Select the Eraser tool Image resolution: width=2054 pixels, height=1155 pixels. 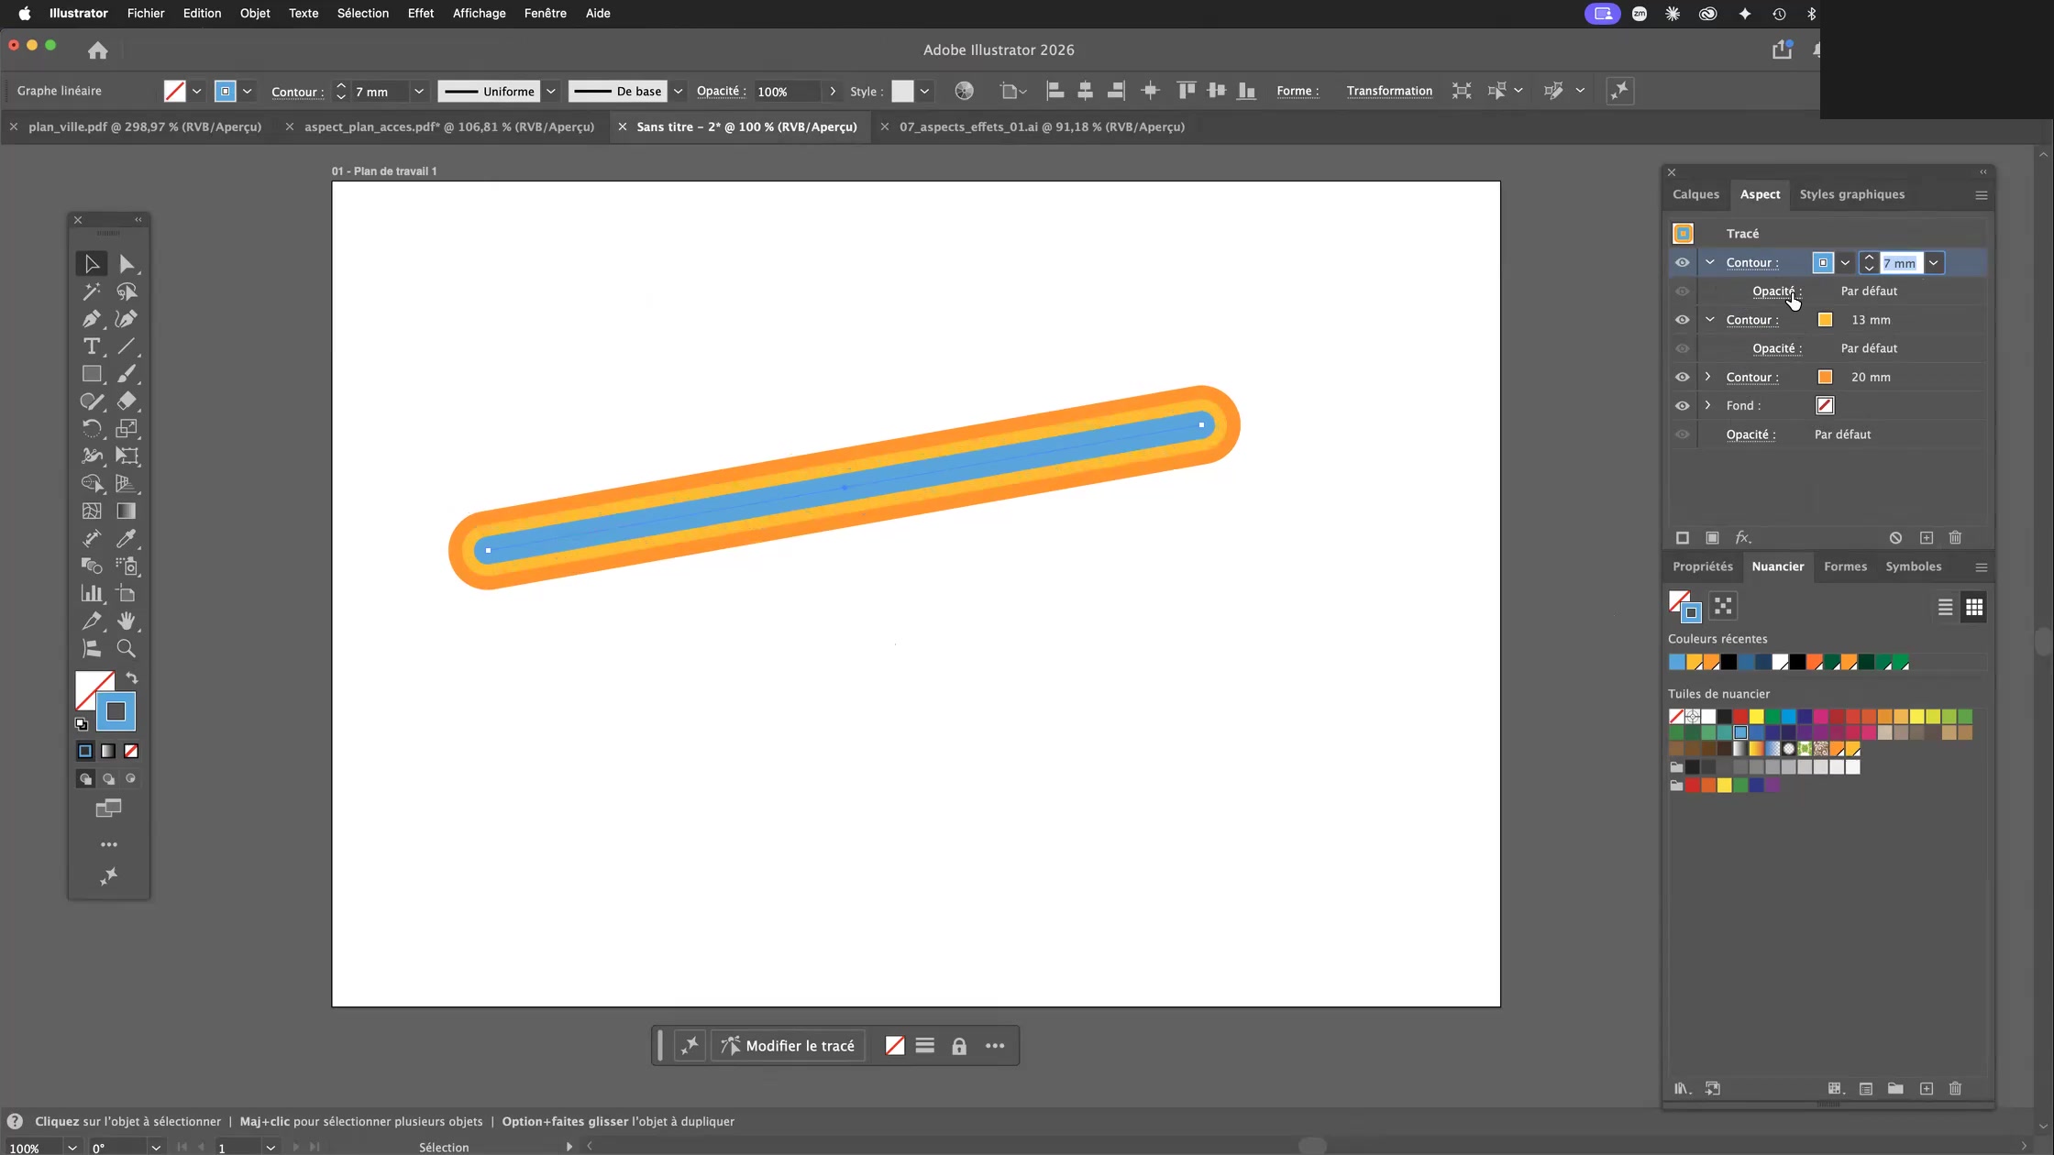pos(127,401)
